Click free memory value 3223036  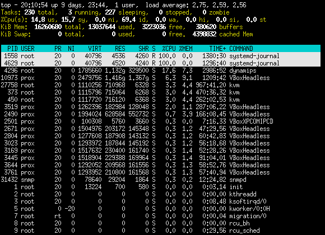point(154,27)
